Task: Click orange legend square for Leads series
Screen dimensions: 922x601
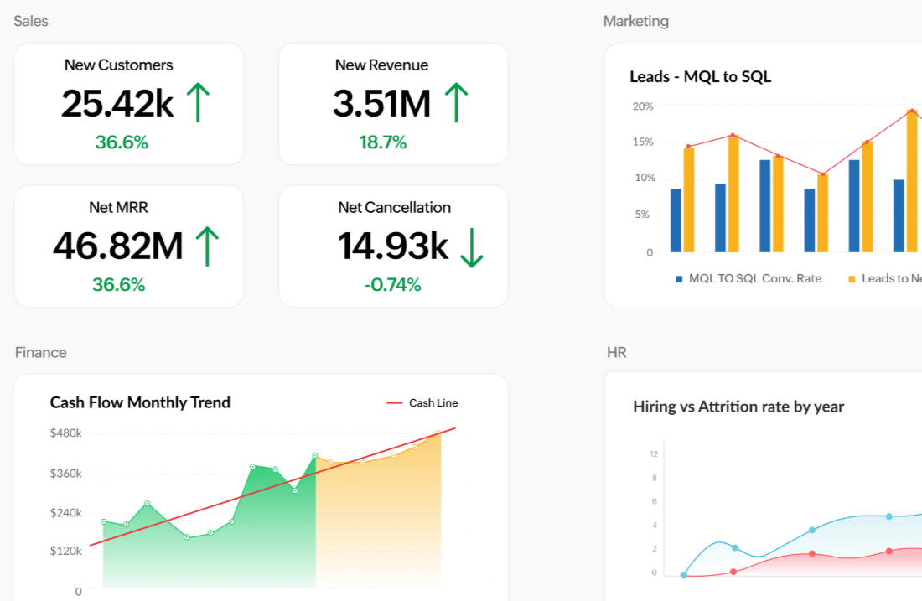Action: pyautogui.click(x=852, y=278)
